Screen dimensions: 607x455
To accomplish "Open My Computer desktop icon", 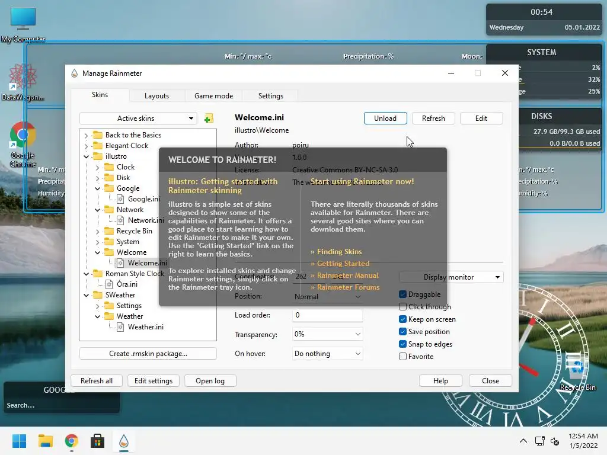I will pos(23,24).
